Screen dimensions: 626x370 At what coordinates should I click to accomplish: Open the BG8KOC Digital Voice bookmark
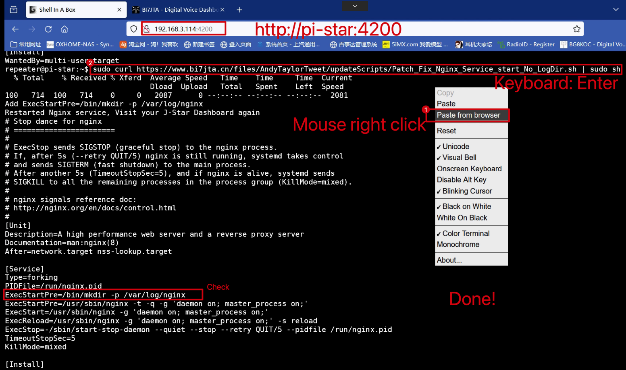[x=592, y=44]
